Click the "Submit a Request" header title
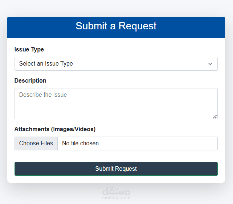The width and height of the screenshot is (233, 204). pos(116,26)
